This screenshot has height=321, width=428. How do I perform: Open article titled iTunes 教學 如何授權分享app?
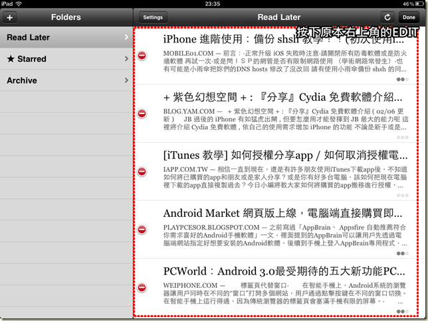coord(285,155)
